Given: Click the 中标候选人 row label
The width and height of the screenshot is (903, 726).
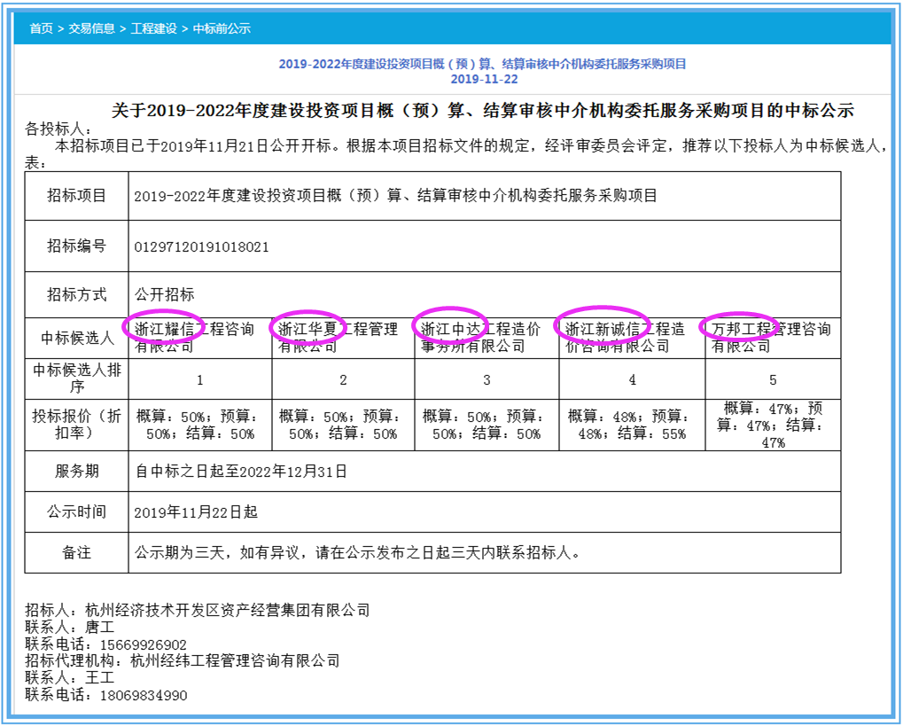Looking at the screenshot, I should pyautogui.click(x=76, y=339).
